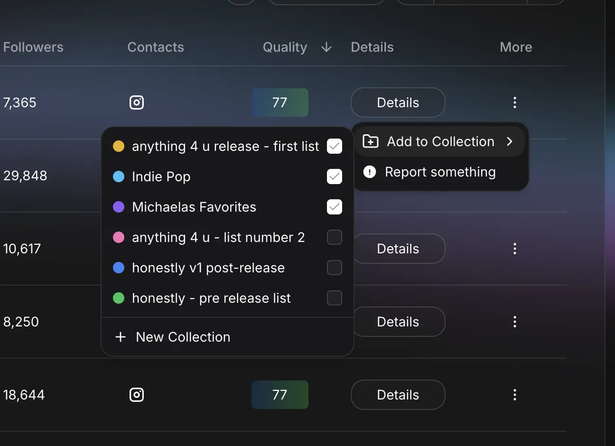The height and width of the screenshot is (446, 615).
Task: Click the Quality column header label
Action: coord(285,47)
